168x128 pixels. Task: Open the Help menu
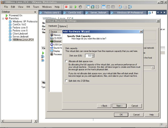coord(57,7)
